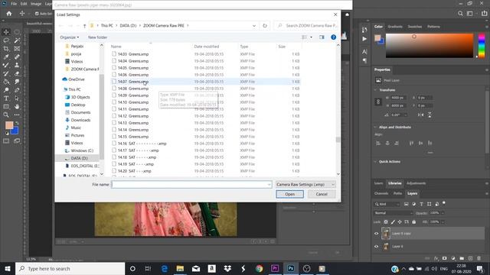Click the lock transparent pixels icon
490x275 pixels.
[386, 222]
